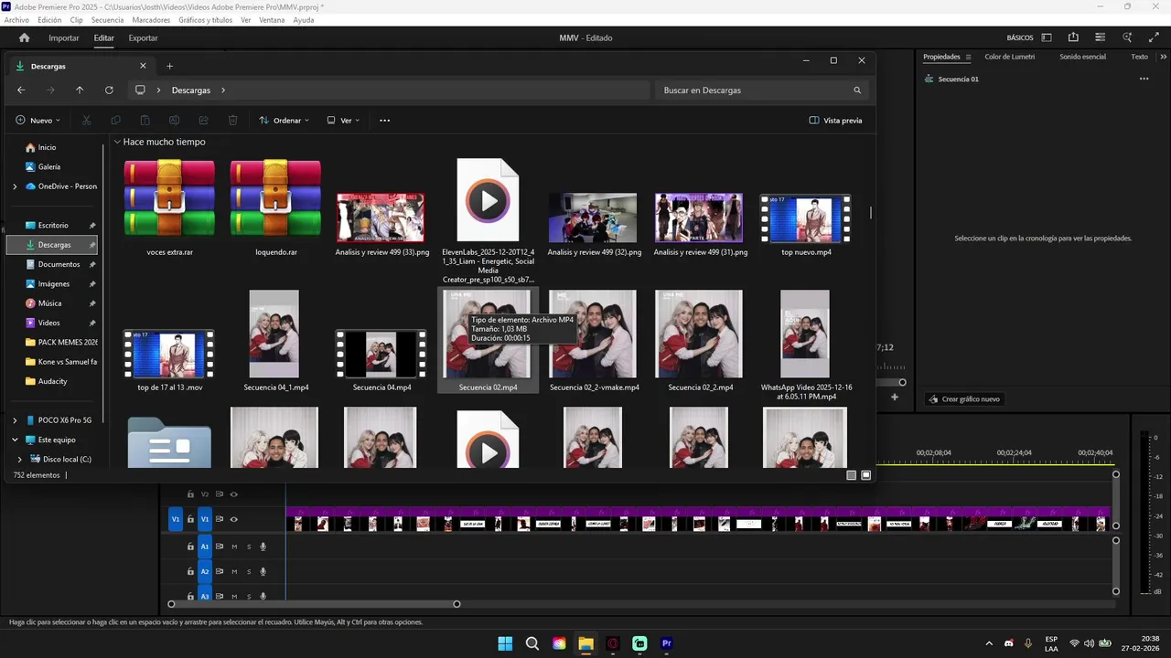
Task: Add a new Explorer tab
Action: 169,66
